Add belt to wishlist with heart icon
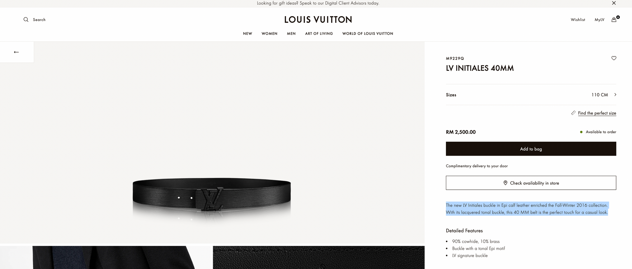Screen dimensions: 632x269 pos(614,58)
